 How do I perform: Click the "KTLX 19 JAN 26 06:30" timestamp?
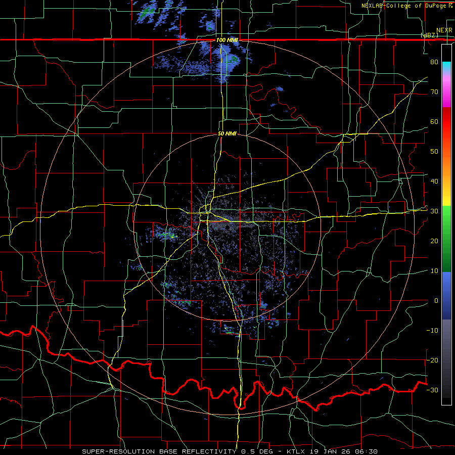coord(332,451)
